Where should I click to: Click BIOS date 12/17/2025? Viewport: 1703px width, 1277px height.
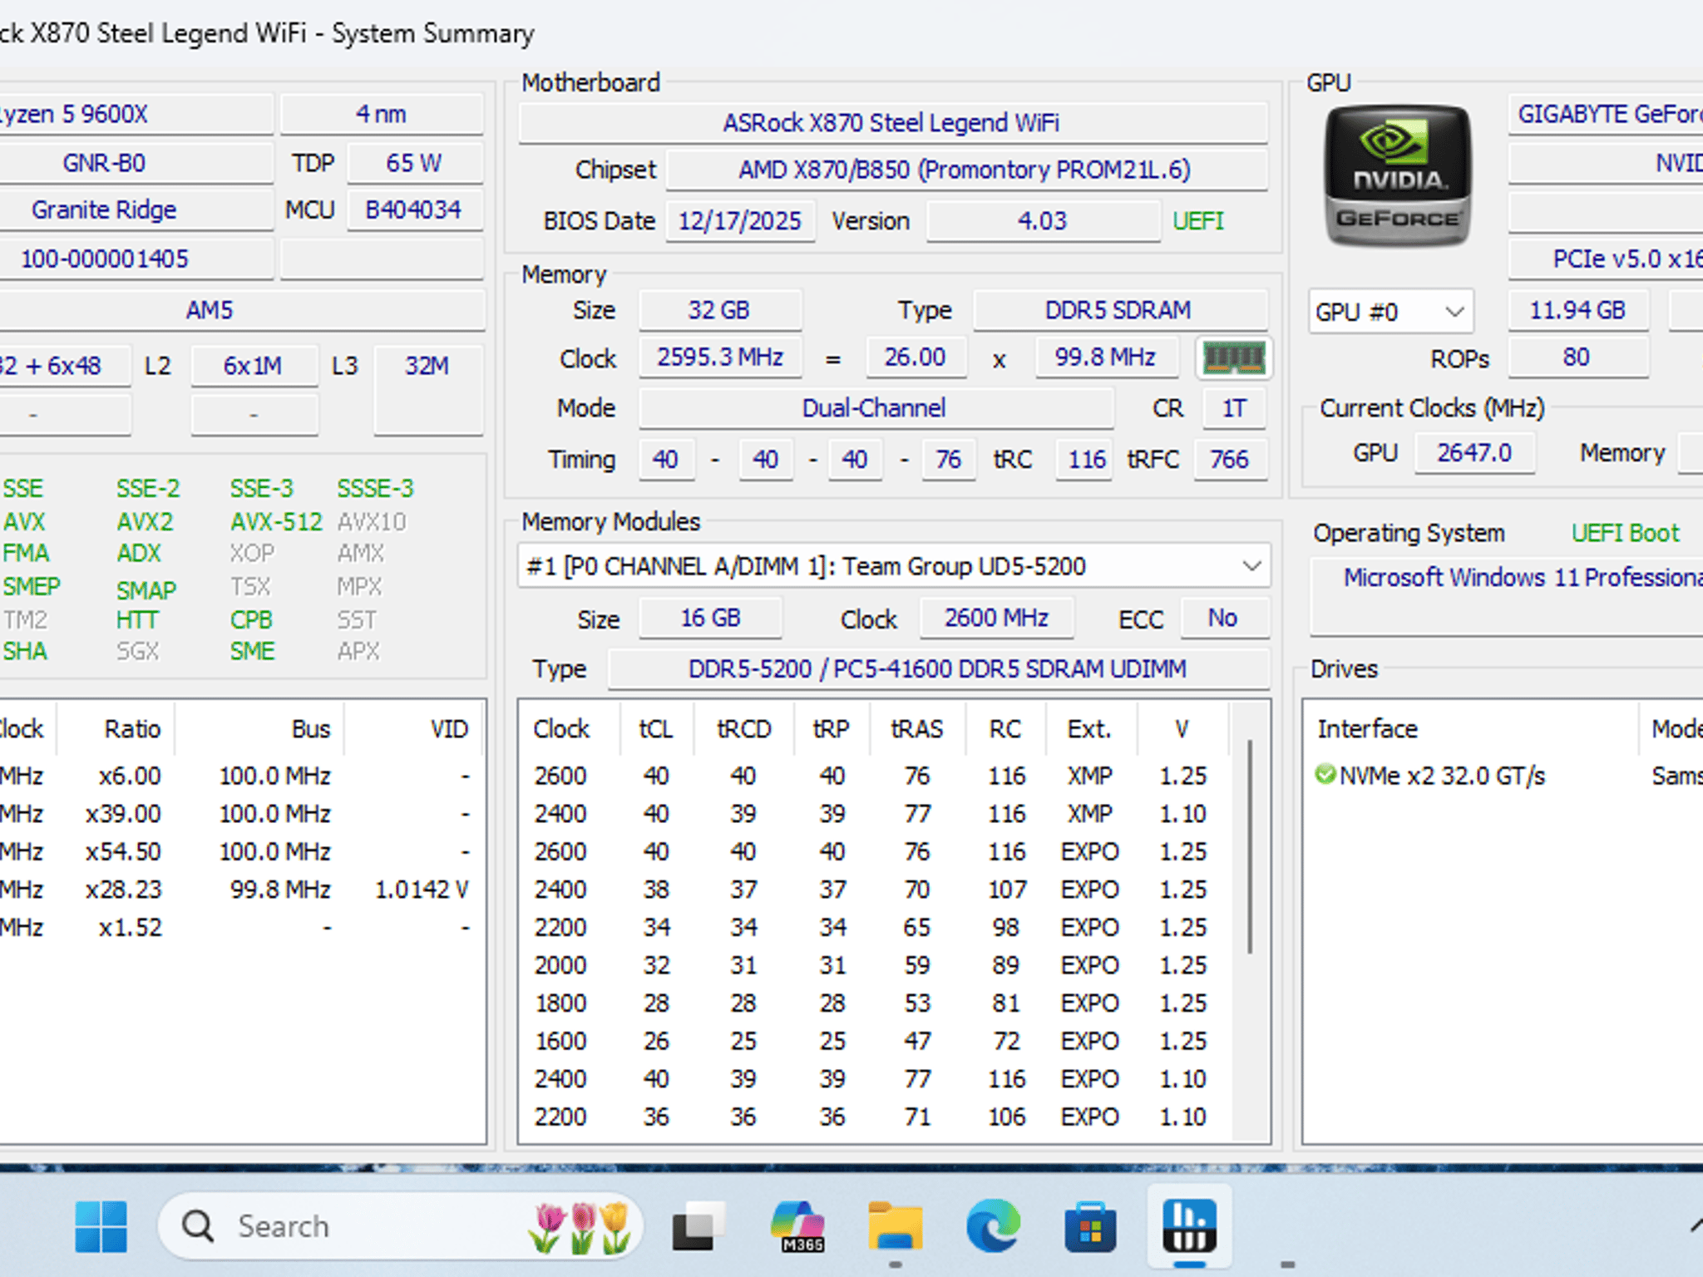coord(739,221)
